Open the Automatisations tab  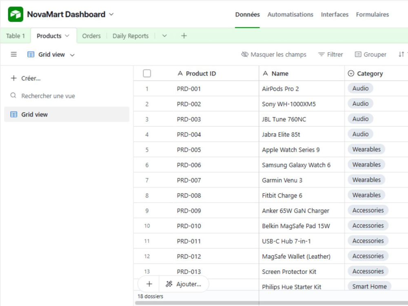pos(290,15)
